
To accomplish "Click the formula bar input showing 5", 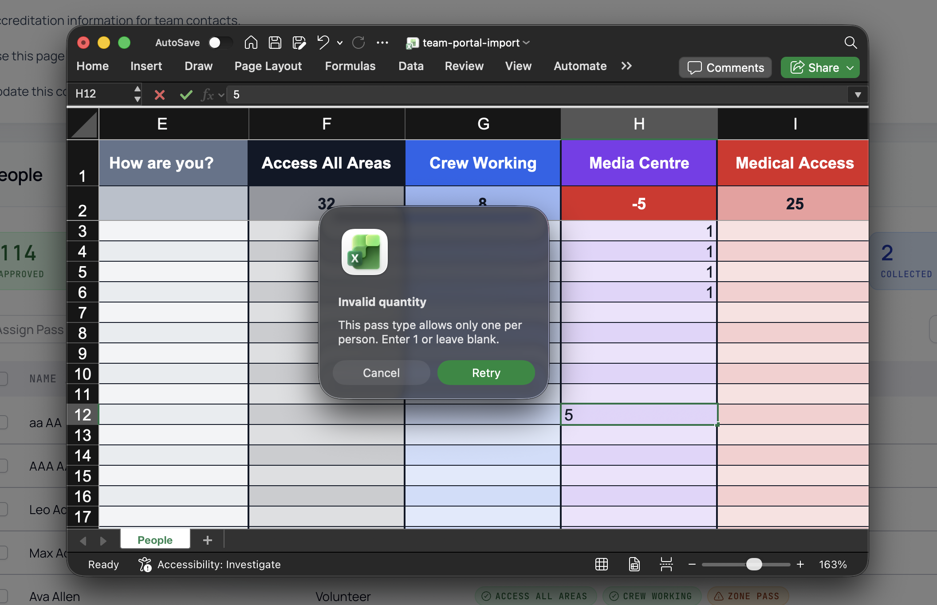I will pos(537,94).
